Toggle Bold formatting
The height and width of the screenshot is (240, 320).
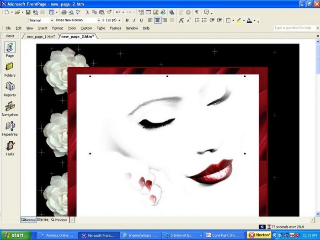tap(127, 20)
